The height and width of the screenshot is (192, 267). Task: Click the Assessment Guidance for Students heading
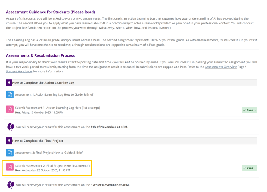click(51, 12)
